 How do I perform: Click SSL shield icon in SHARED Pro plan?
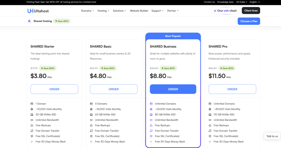coord(210,136)
